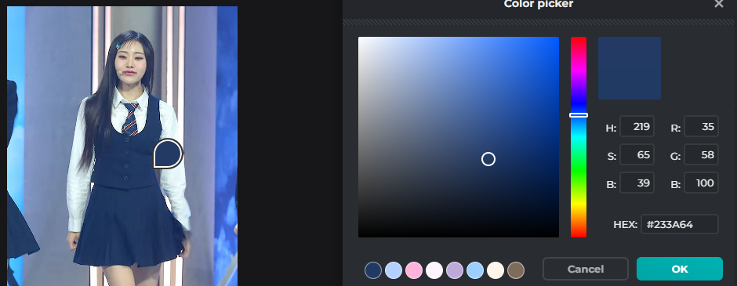Click the R red value field
Image resolution: width=737 pixels, height=286 pixels.
coord(701,126)
